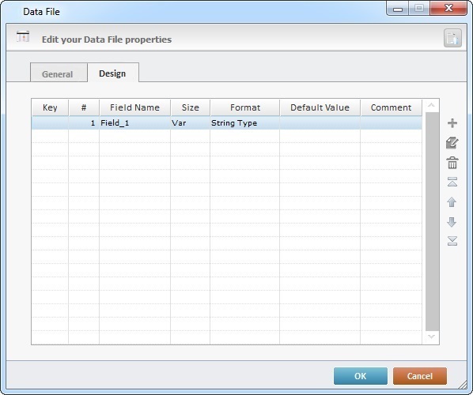Add a new field with plus icon
The image size is (473, 395).
[x=452, y=123]
